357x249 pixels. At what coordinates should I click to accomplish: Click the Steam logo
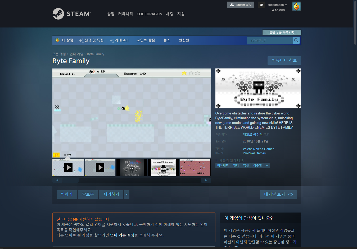(71, 14)
